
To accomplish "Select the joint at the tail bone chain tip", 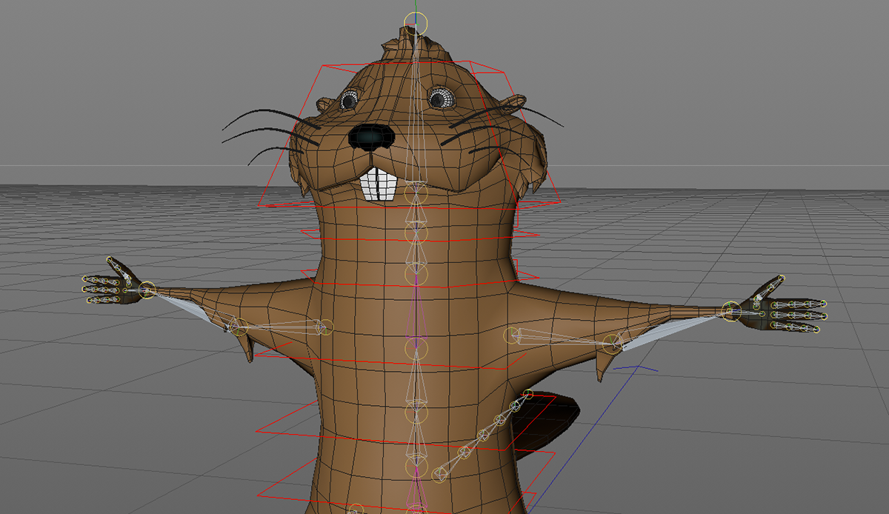I will pyautogui.click(x=527, y=393).
